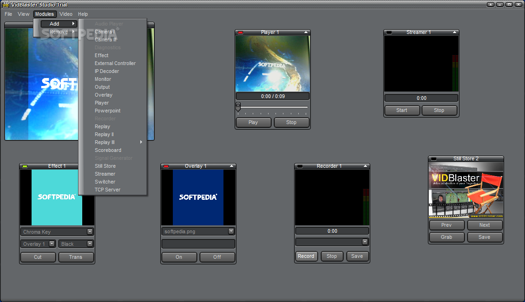Click Prev in Still Store 2
525x302 pixels.
tap(446, 225)
